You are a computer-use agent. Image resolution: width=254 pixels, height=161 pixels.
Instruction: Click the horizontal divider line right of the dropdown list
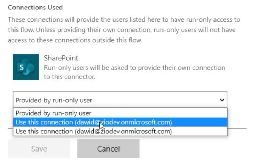(x=237, y=129)
